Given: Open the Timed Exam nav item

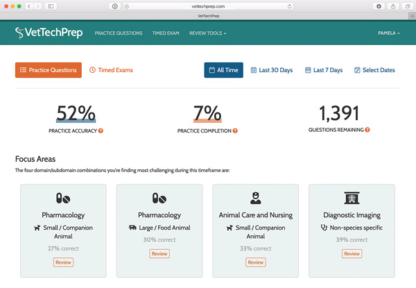Looking at the screenshot, I should coord(166,33).
